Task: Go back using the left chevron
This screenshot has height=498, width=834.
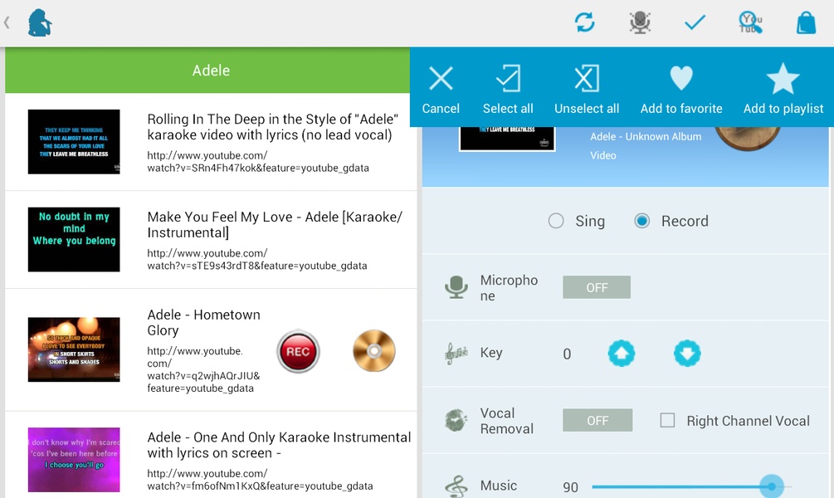Action: tap(7, 23)
